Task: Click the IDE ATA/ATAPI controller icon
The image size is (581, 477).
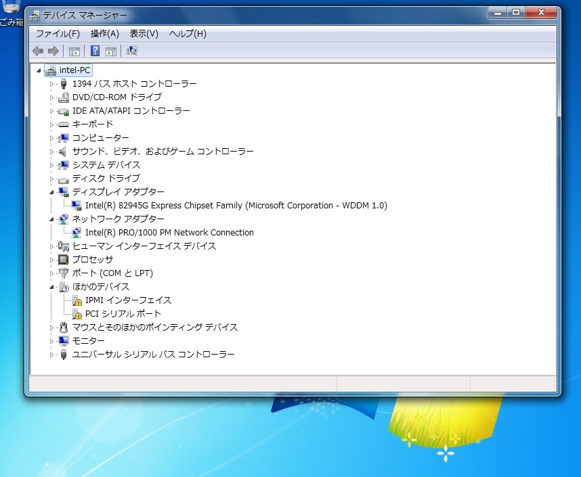Action: 64,111
